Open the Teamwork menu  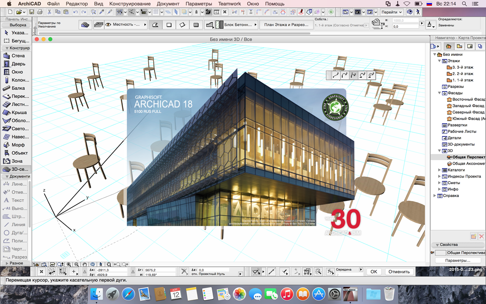pyautogui.click(x=229, y=4)
